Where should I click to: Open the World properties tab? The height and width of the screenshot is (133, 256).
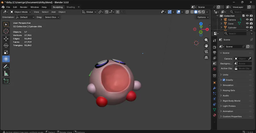214,69
